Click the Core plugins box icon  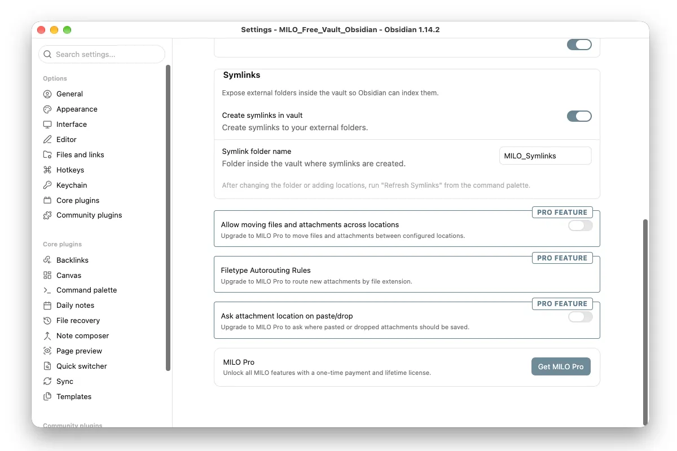pyautogui.click(x=47, y=201)
